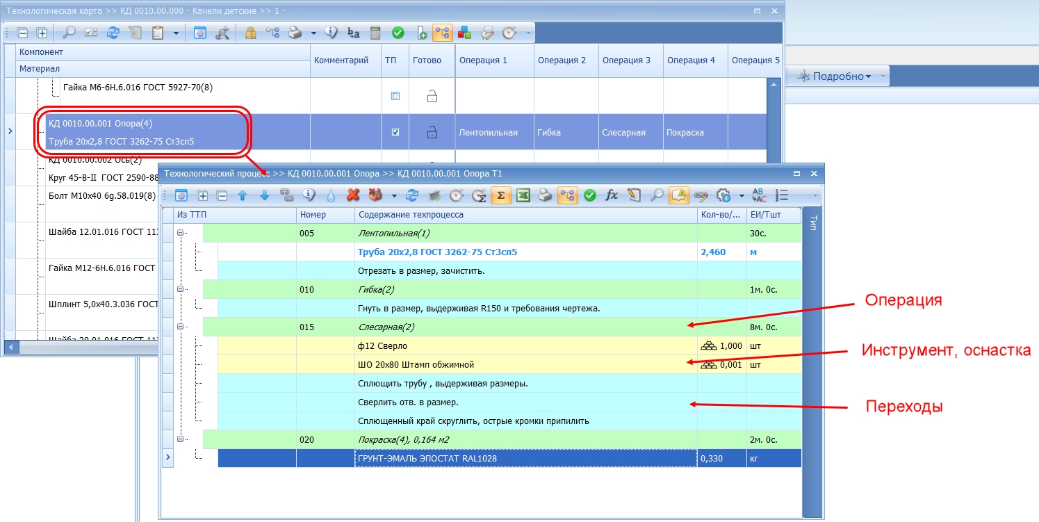Click the refresh icon in Технологическая карта toolbar
Screen dimensions: 1039x522
pos(112,33)
